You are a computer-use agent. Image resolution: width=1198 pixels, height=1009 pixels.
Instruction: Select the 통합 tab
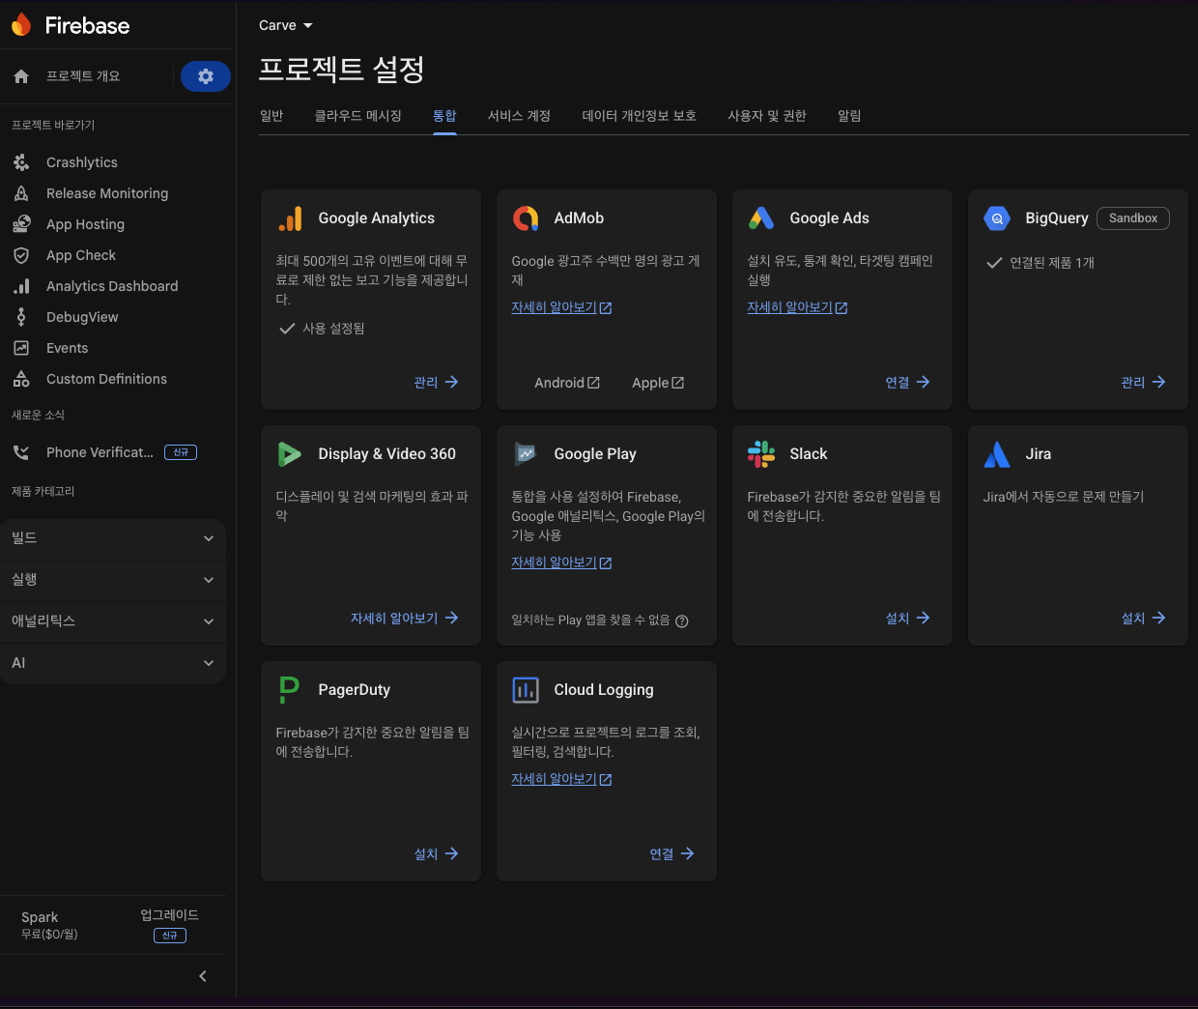coord(444,116)
